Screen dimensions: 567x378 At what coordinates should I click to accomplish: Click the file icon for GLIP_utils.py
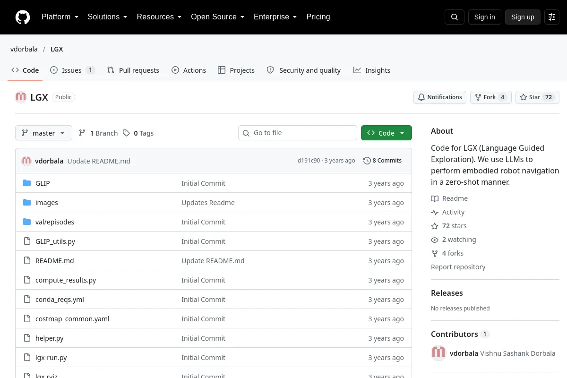click(27, 241)
